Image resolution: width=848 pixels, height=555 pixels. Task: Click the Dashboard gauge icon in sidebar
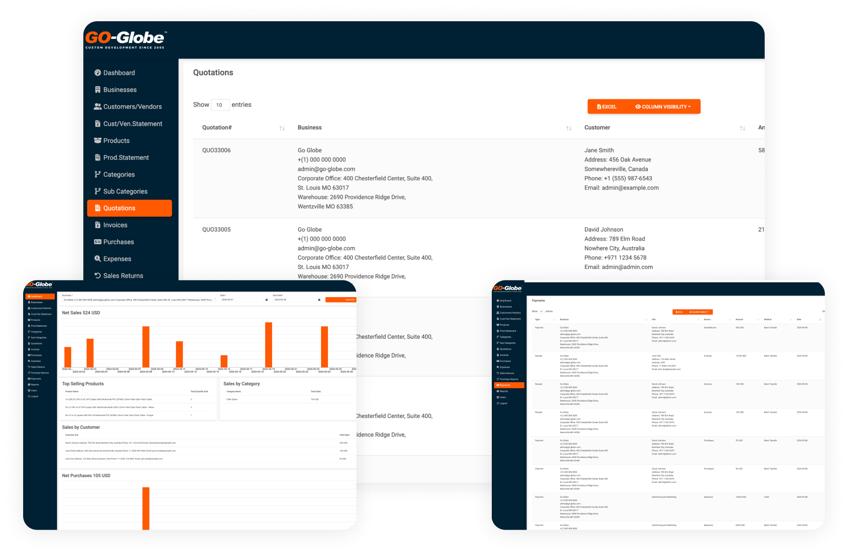[x=98, y=73]
